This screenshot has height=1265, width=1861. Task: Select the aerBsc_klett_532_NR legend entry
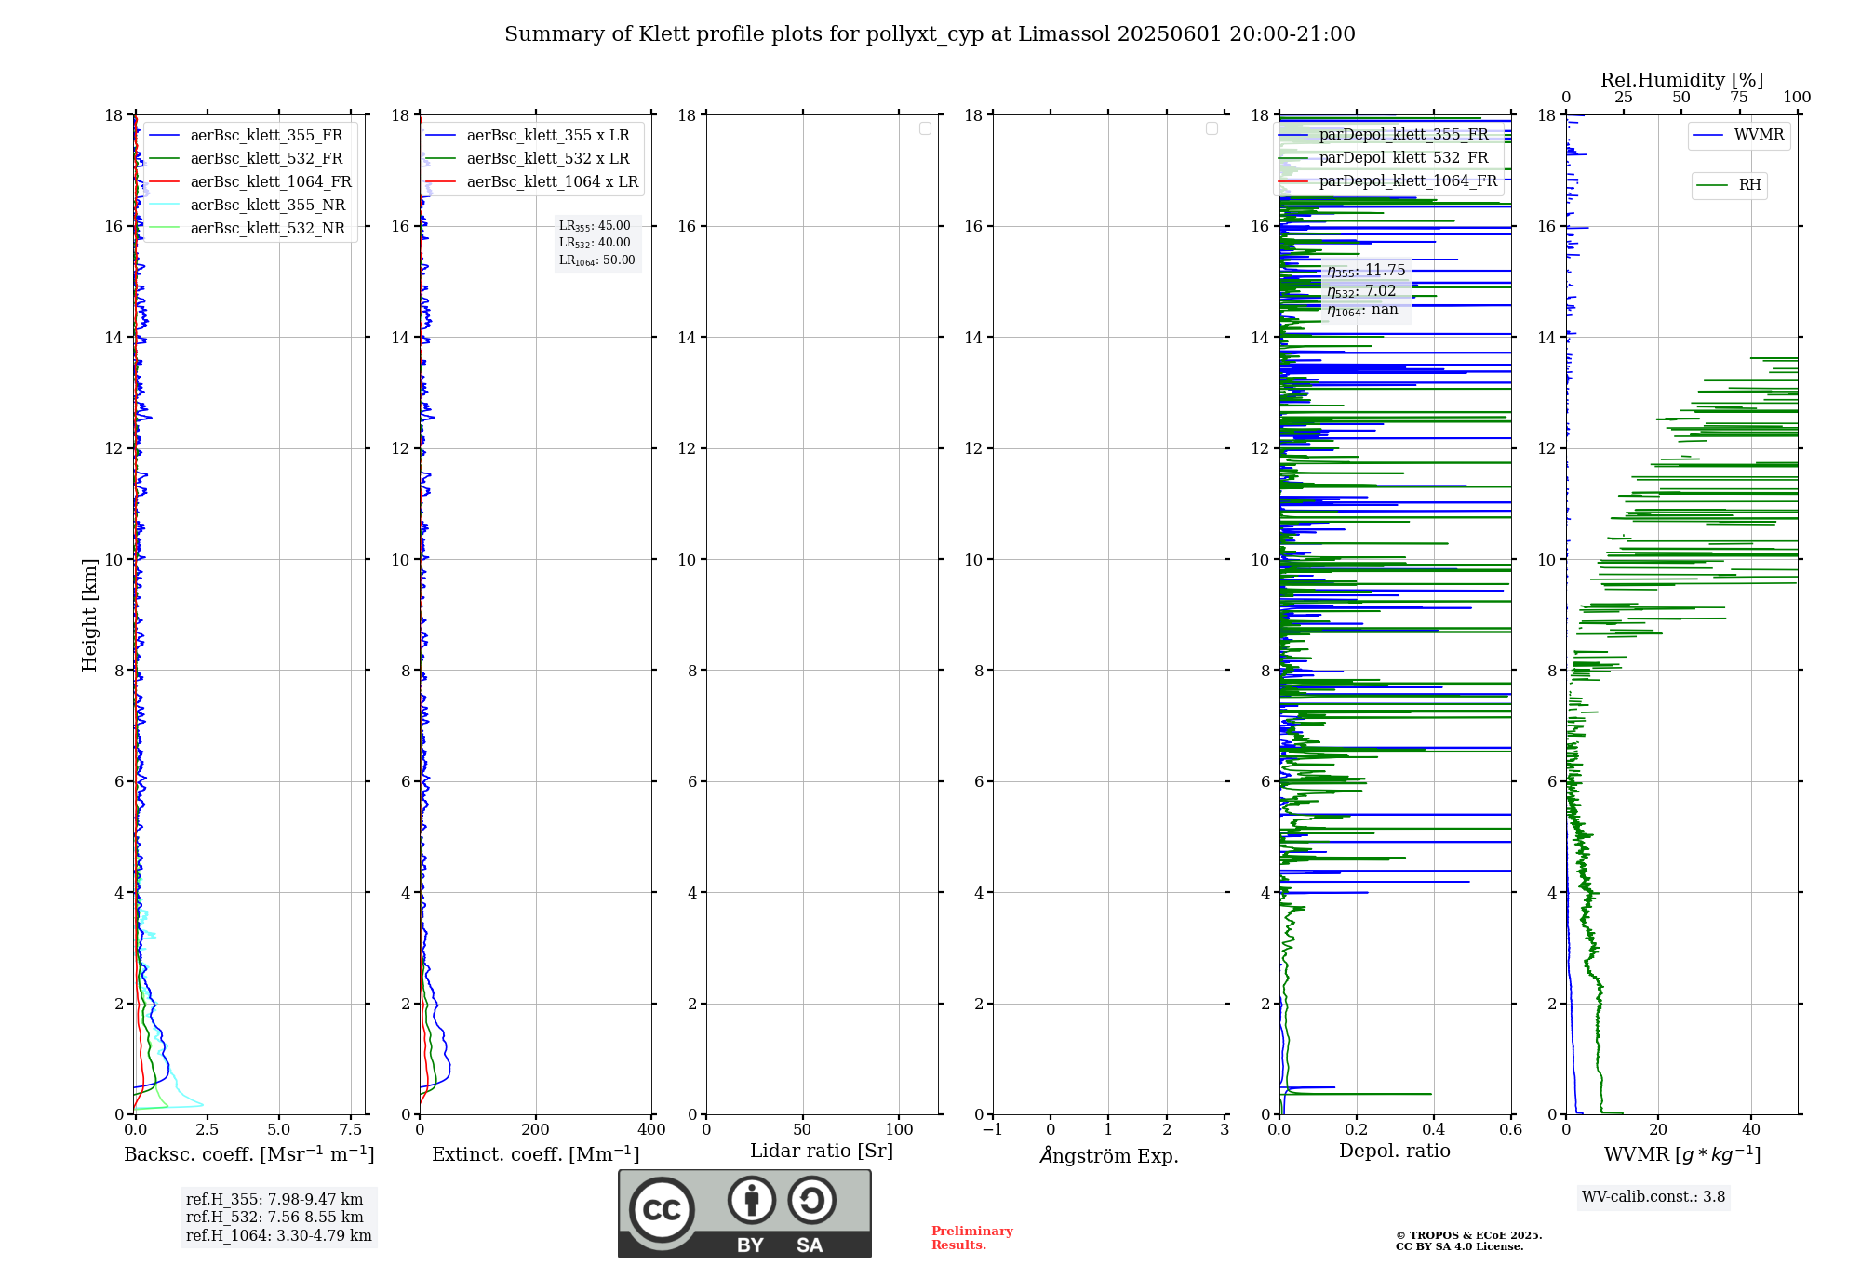click(249, 229)
